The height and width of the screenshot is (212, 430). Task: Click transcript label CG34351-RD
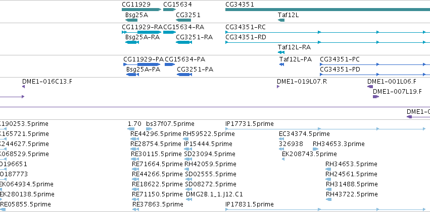click(246, 37)
